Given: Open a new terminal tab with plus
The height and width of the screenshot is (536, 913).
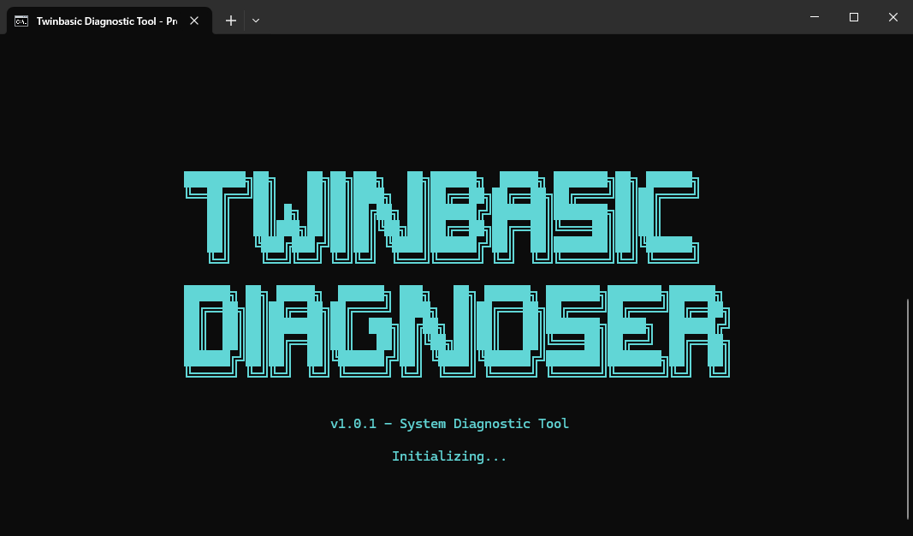Looking at the screenshot, I should (x=230, y=21).
